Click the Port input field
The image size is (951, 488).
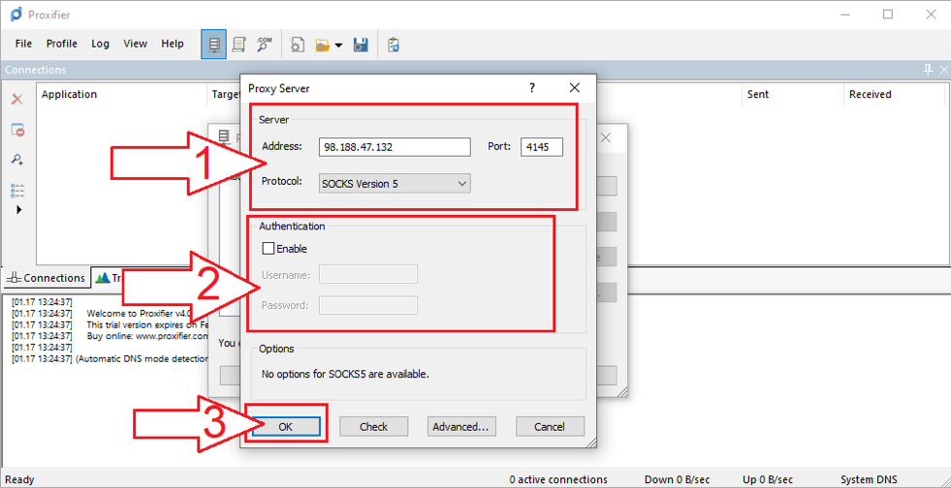point(542,147)
